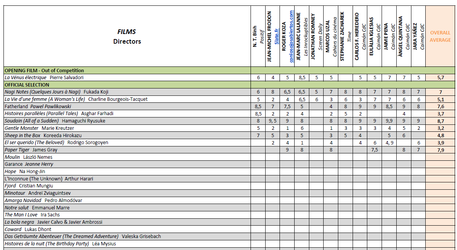Select the ÀNGEL QUINTANA column header
The image size is (457, 250).
point(404,36)
